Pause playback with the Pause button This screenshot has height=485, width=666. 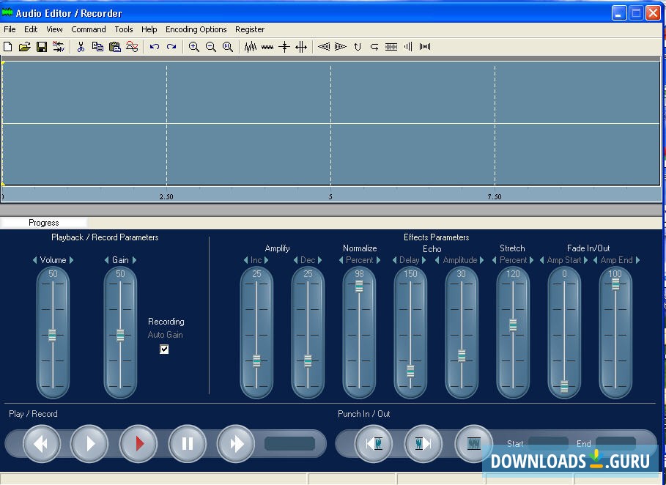tap(187, 443)
